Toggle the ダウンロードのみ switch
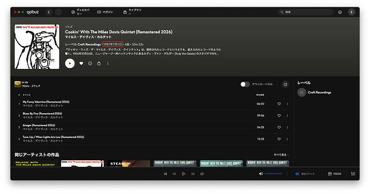The height and width of the screenshot is (194, 370). pyautogui.click(x=245, y=84)
